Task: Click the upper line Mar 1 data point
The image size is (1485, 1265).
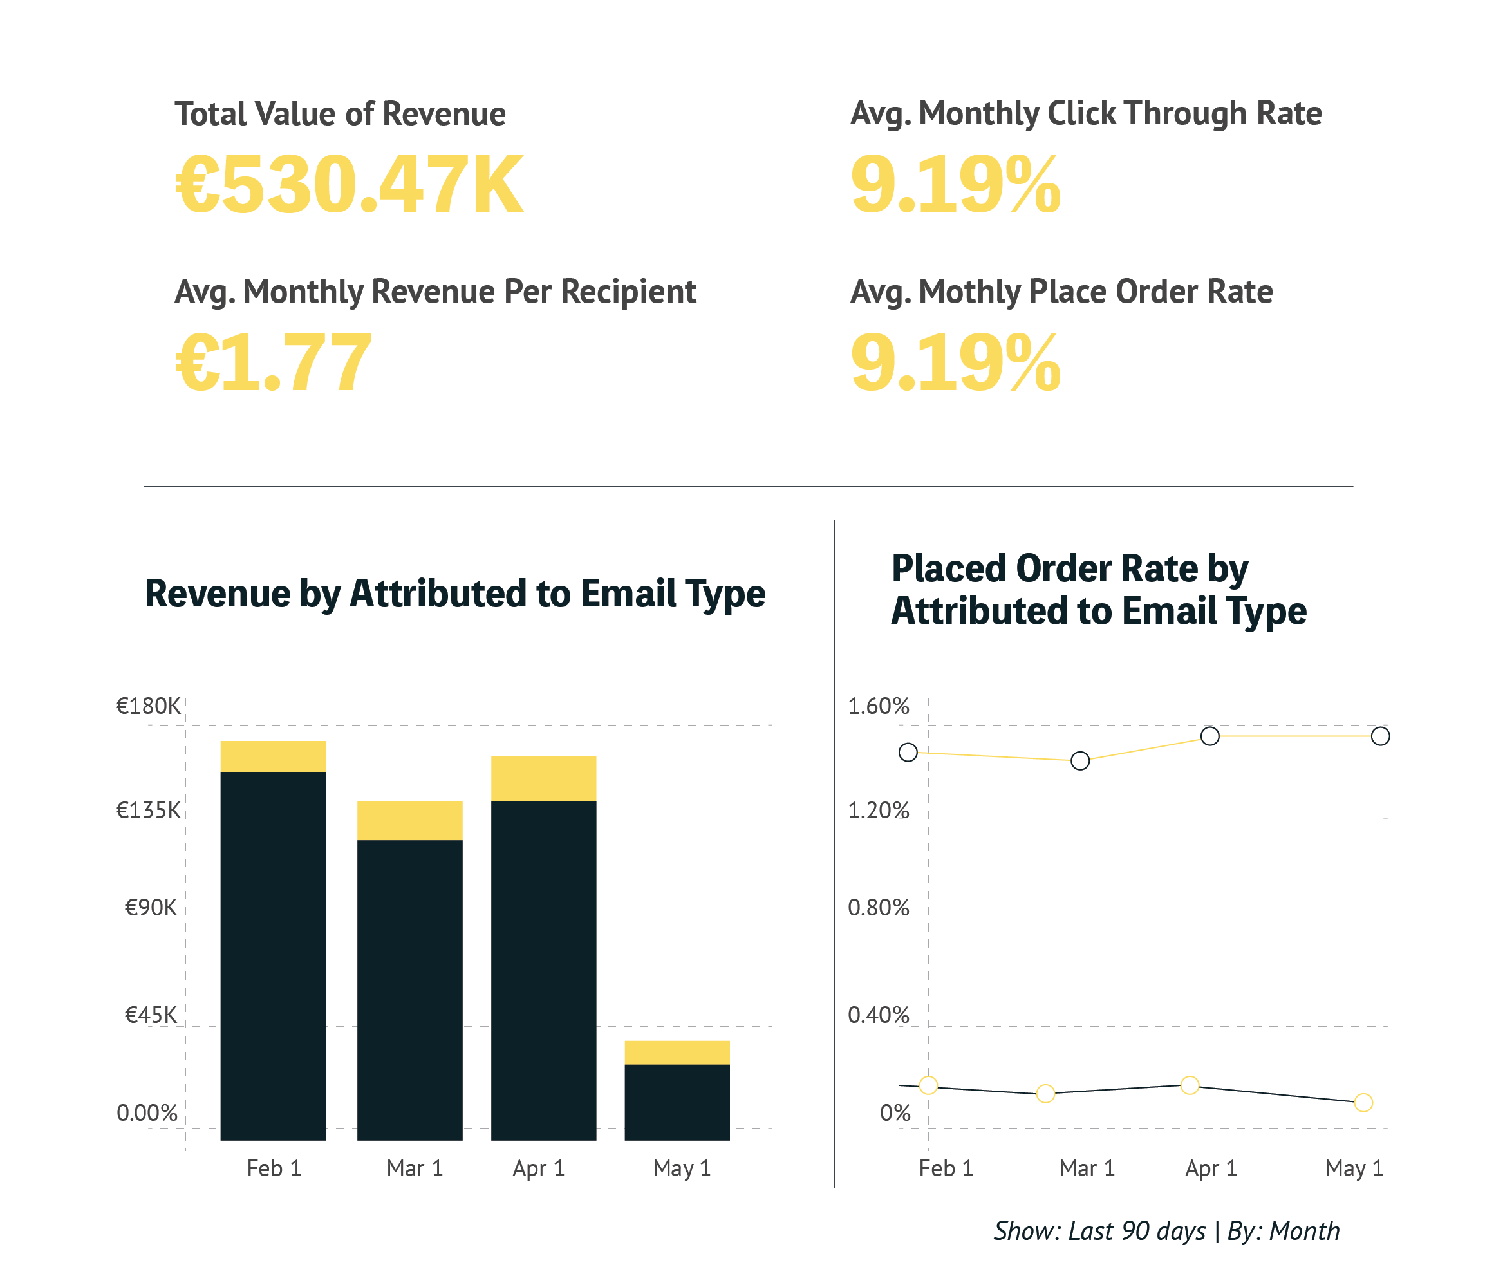Action: pyautogui.click(x=1080, y=760)
